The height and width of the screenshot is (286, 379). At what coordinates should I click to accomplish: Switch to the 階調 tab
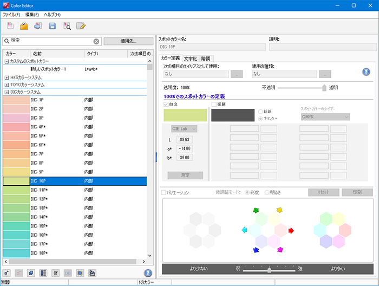[x=206, y=58]
